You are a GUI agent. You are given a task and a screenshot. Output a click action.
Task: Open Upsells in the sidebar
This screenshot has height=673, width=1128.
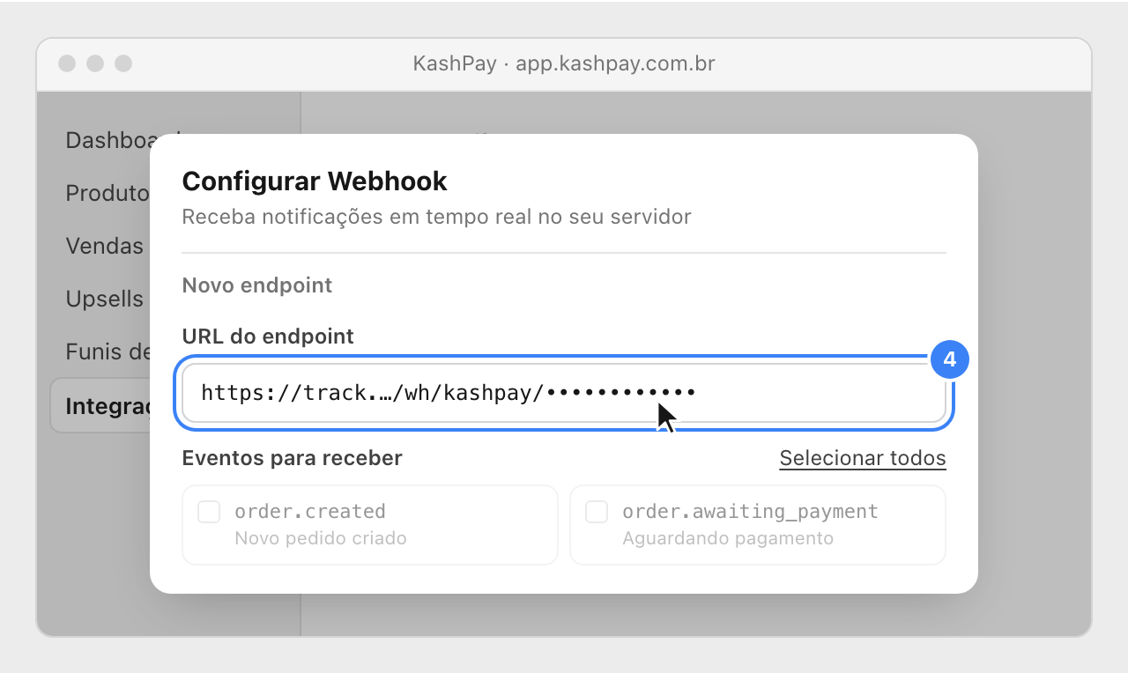104,299
